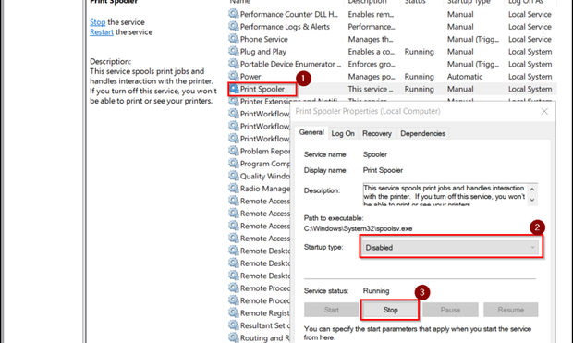Click the Stop the service link
Screen dimensions: 573x343
[x=98, y=22]
